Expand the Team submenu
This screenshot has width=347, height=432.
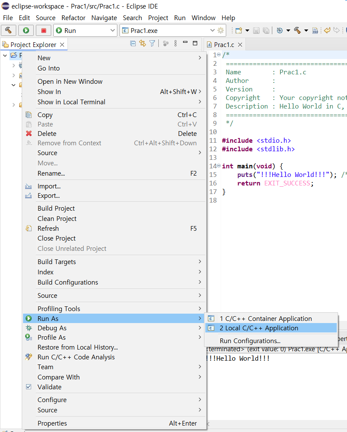pos(114,367)
